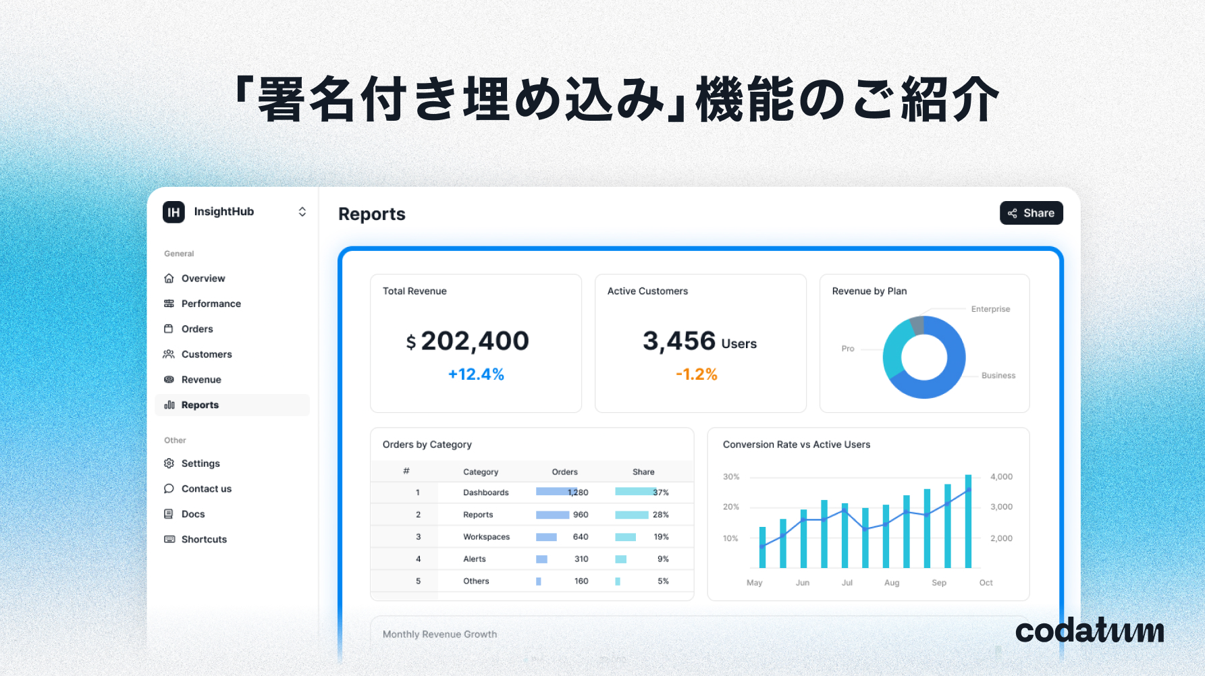Click the Settings gear icon
Image resolution: width=1205 pixels, height=676 pixels.
click(169, 463)
